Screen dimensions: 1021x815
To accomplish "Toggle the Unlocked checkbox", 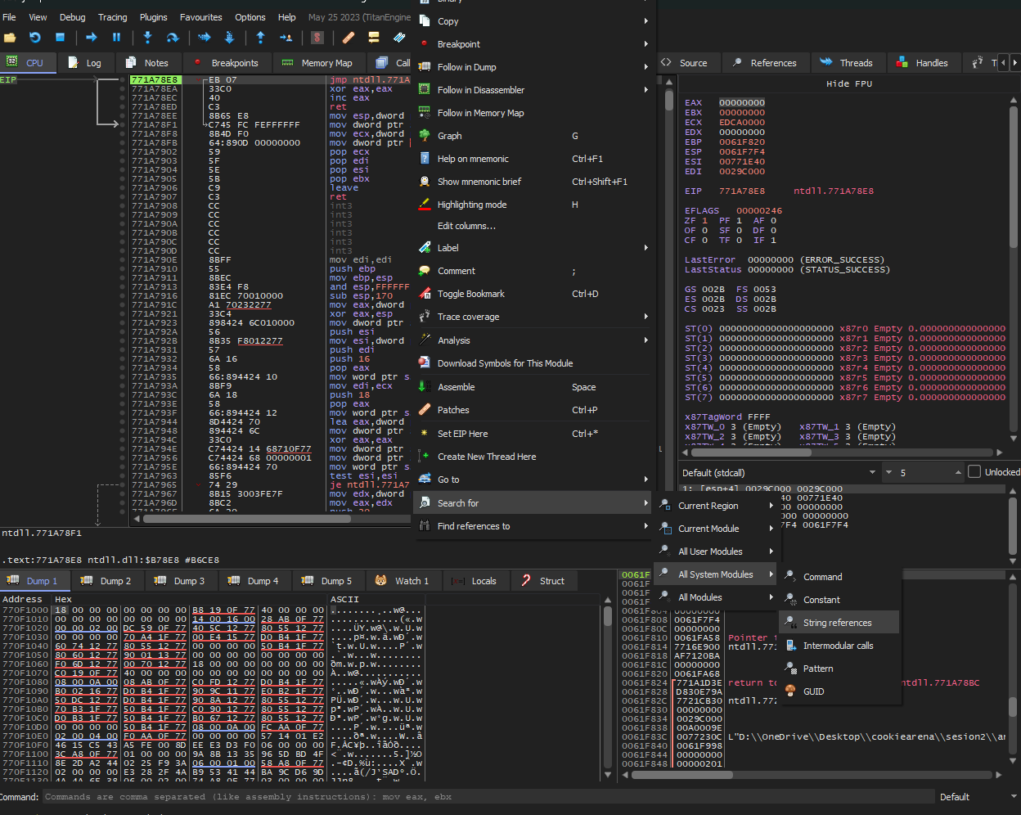I will pyautogui.click(x=974, y=472).
